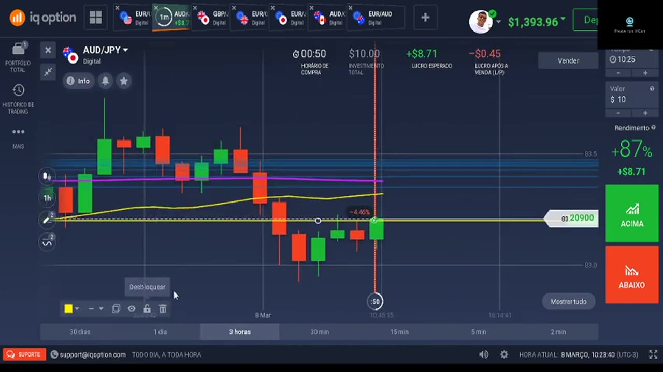663x372 pixels.
Task: Select the 30 dias time range
Action: coord(80,332)
